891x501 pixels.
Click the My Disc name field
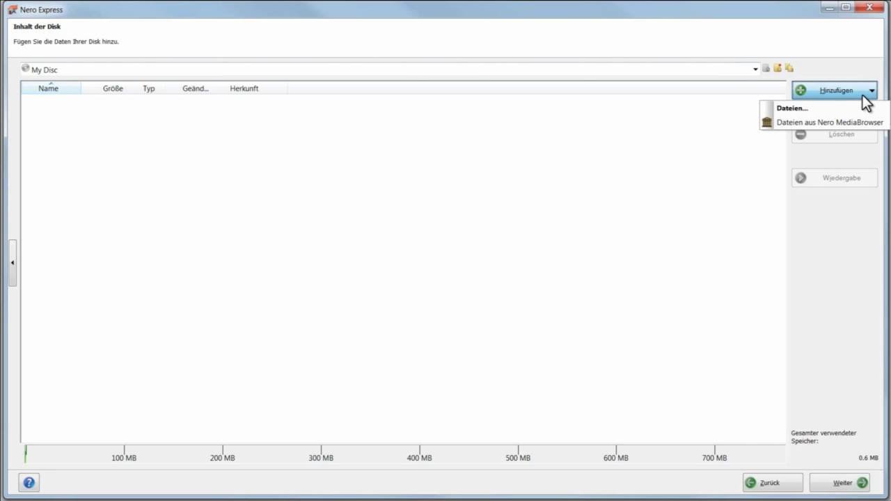pyautogui.click(x=390, y=70)
